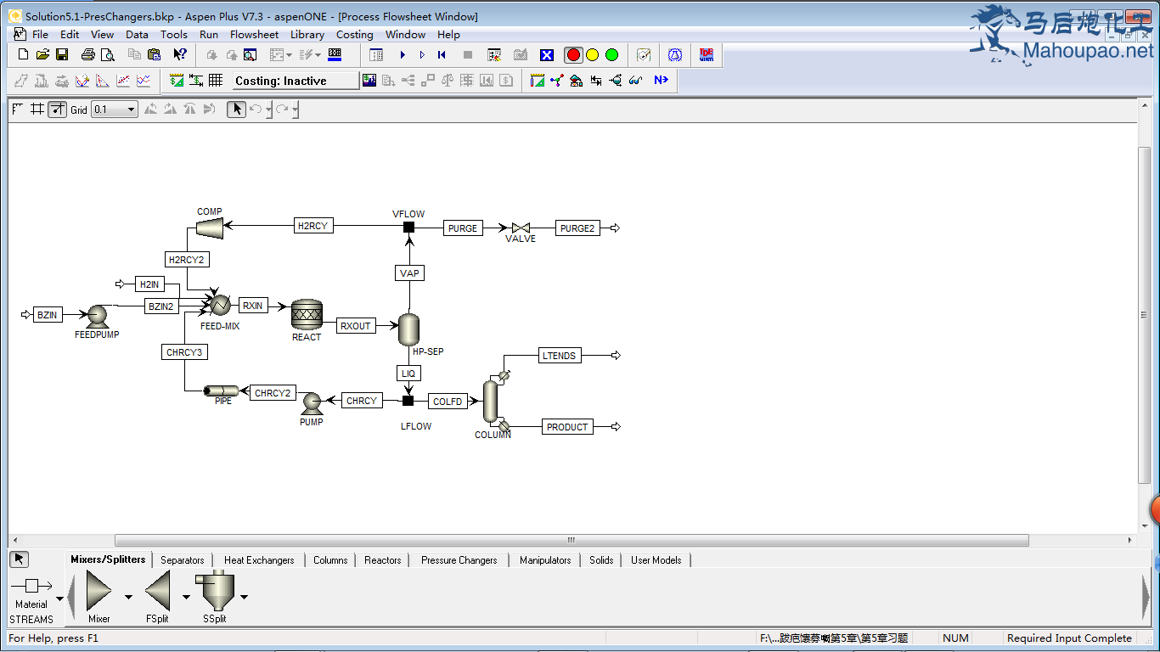Switch to the Solids tab
Screen dimensions: 1160x652
click(601, 560)
